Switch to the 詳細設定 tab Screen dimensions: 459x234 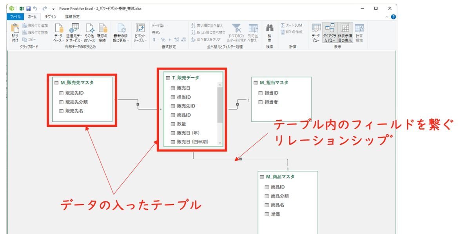72,17
